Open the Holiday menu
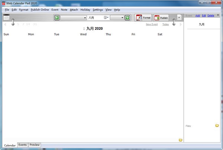 (x=85, y=9)
